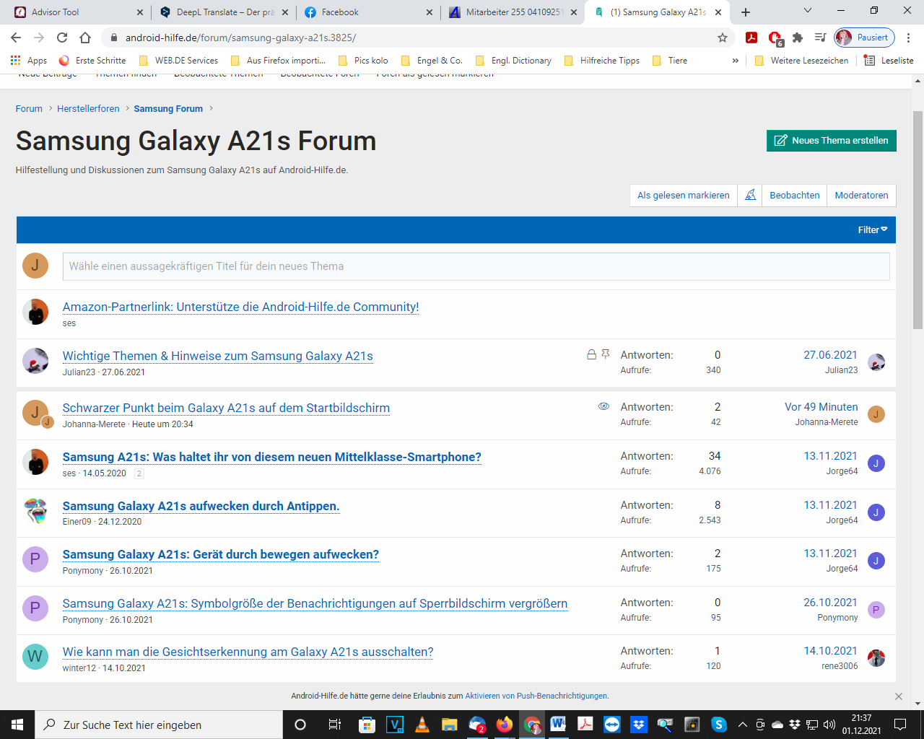This screenshot has height=739, width=924.
Task: Open thread Samsung Galaxy A21s aufwecken durch Antippen
Action: pos(201,506)
